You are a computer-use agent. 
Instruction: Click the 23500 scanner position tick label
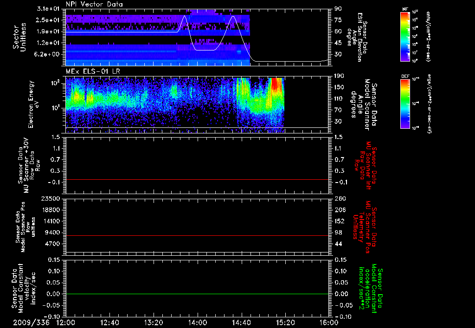(x=50, y=198)
